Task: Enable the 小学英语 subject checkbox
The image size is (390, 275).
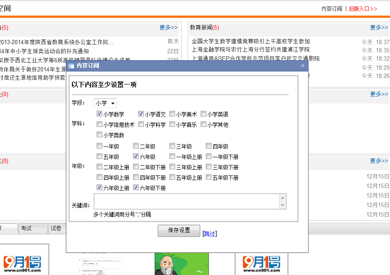Action: click(203, 114)
